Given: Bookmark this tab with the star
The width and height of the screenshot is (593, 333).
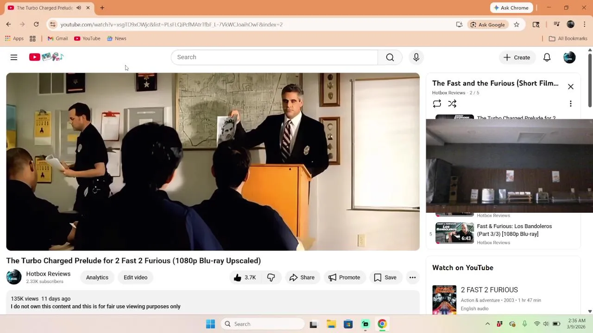Looking at the screenshot, I should [x=517, y=25].
